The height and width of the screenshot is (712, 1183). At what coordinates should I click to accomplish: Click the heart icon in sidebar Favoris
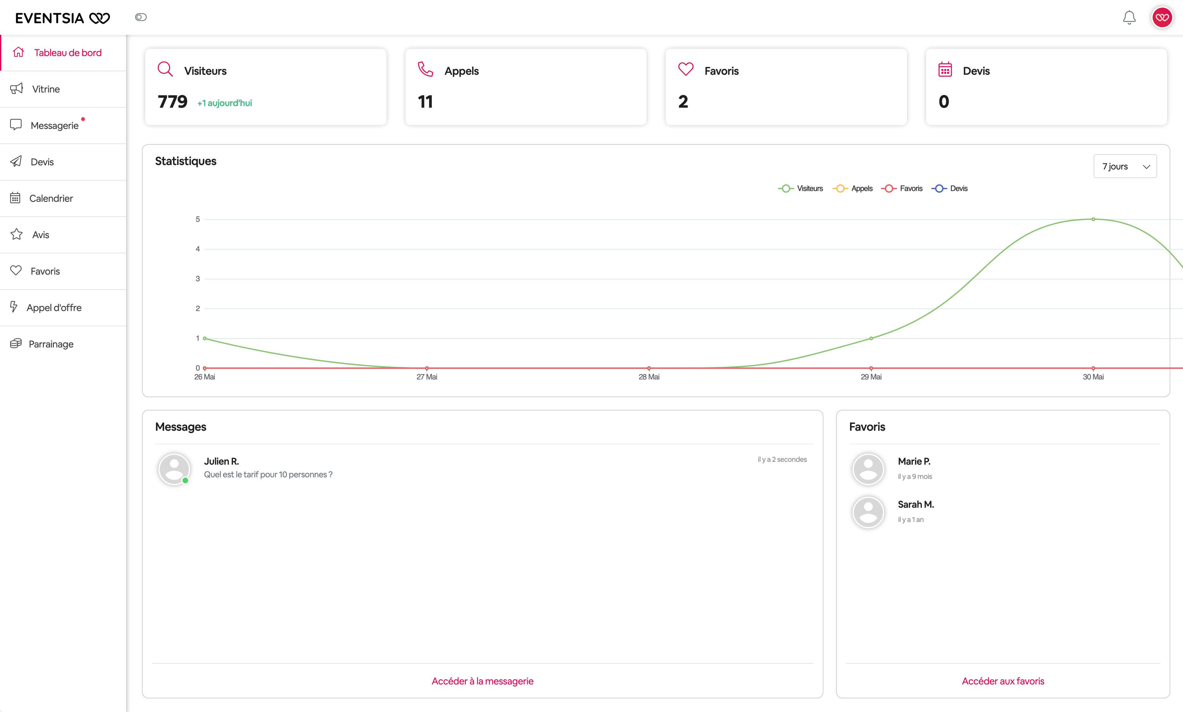coord(16,270)
